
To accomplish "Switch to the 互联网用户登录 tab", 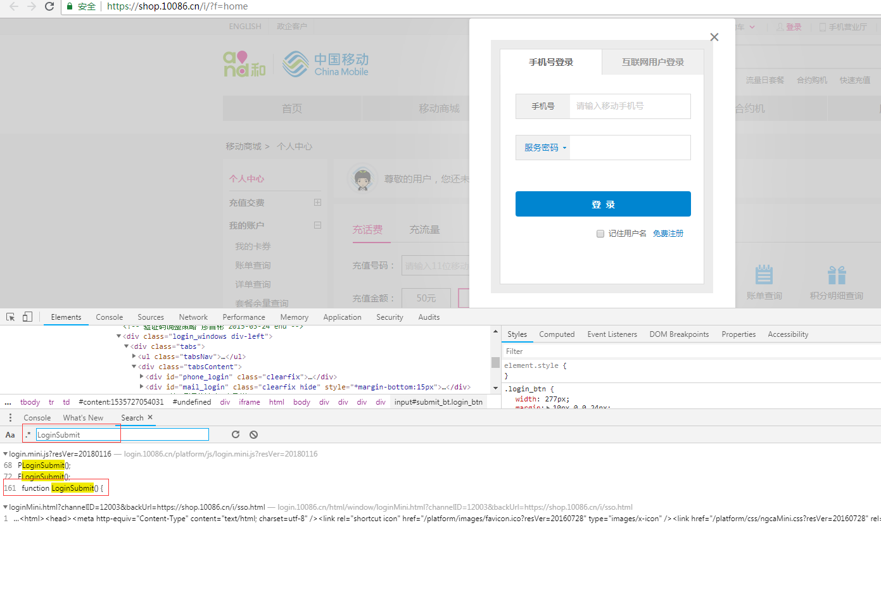I will (x=653, y=62).
